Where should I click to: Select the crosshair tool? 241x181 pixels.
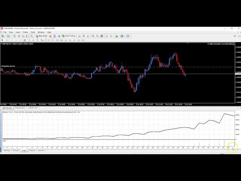pos(6,40)
